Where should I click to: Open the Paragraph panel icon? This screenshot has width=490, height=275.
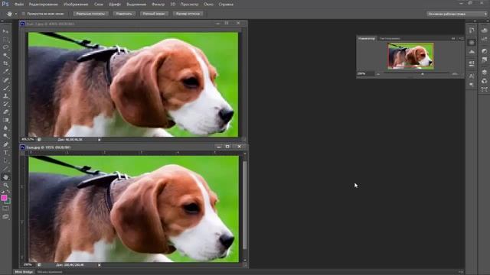[x=472, y=85]
